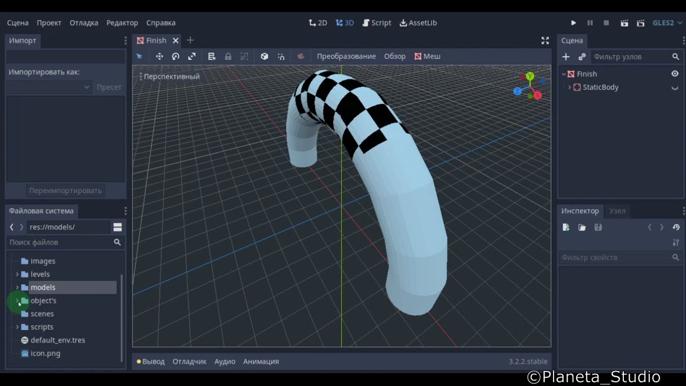Open the Отладка menu

pyautogui.click(x=84, y=23)
